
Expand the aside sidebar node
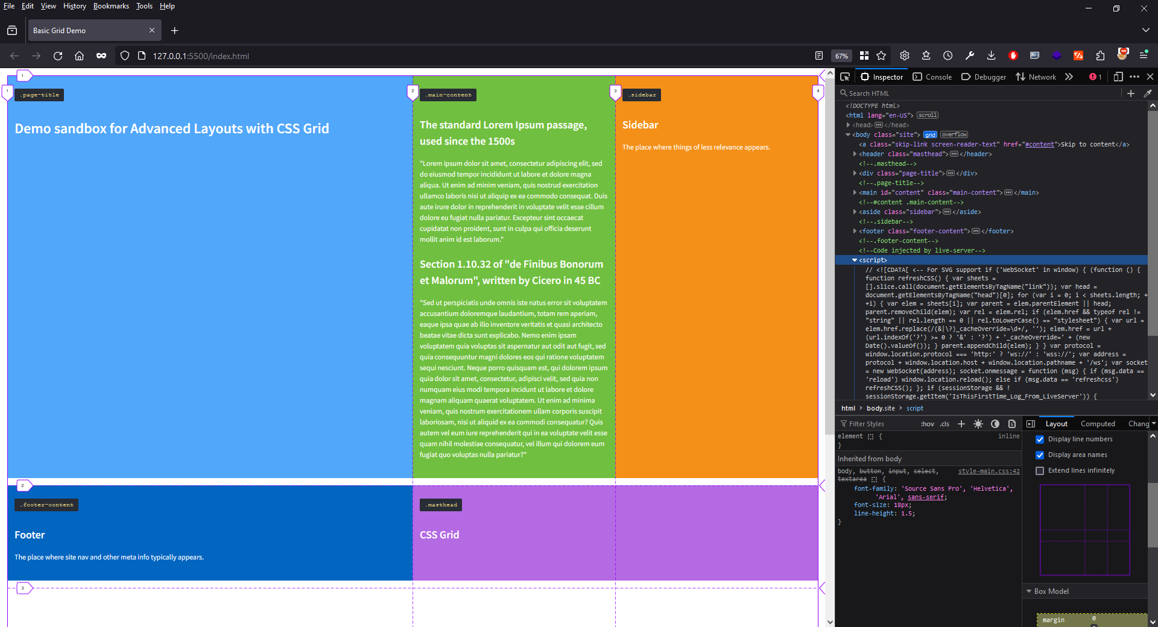(855, 212)
